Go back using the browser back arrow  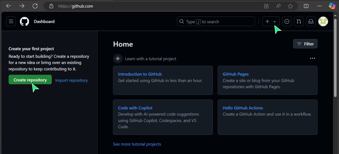[8, 6]
